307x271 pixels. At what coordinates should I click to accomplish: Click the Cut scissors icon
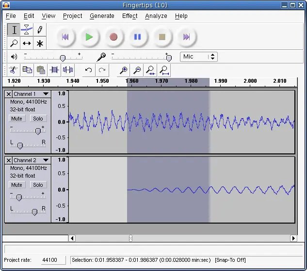pyautogui.click(x=13, y=70)
